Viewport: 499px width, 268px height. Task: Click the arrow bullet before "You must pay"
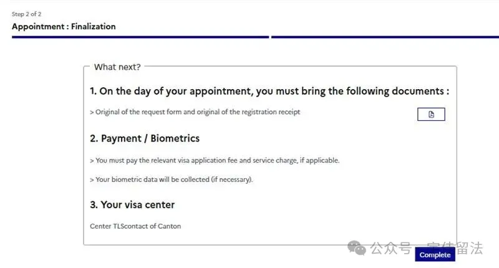[x=92, y=160]
